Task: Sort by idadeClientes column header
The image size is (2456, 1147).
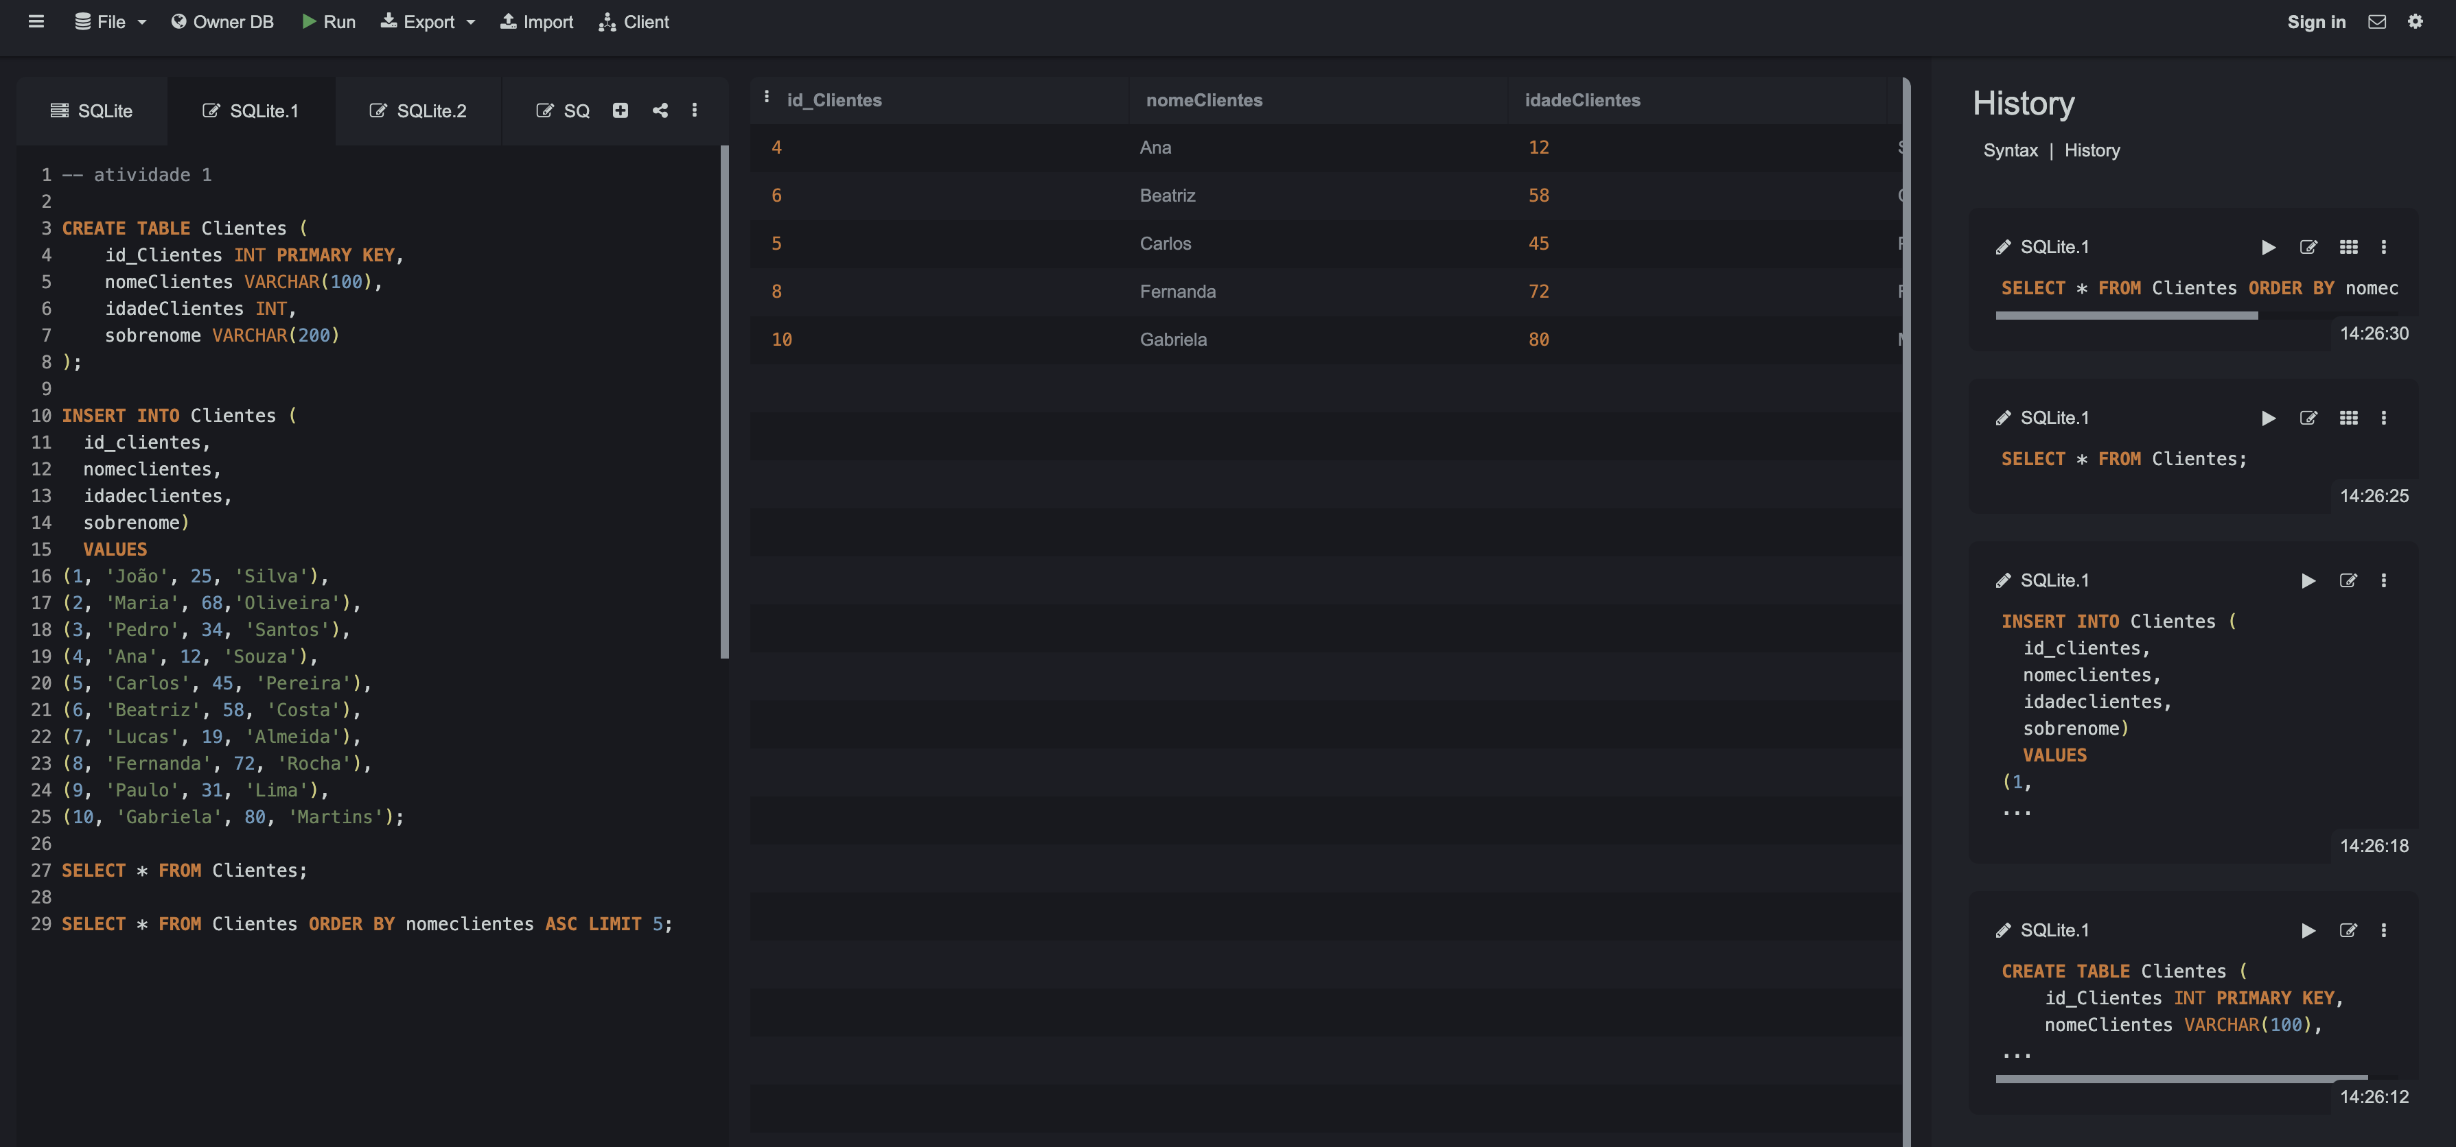Action: 1583,100
